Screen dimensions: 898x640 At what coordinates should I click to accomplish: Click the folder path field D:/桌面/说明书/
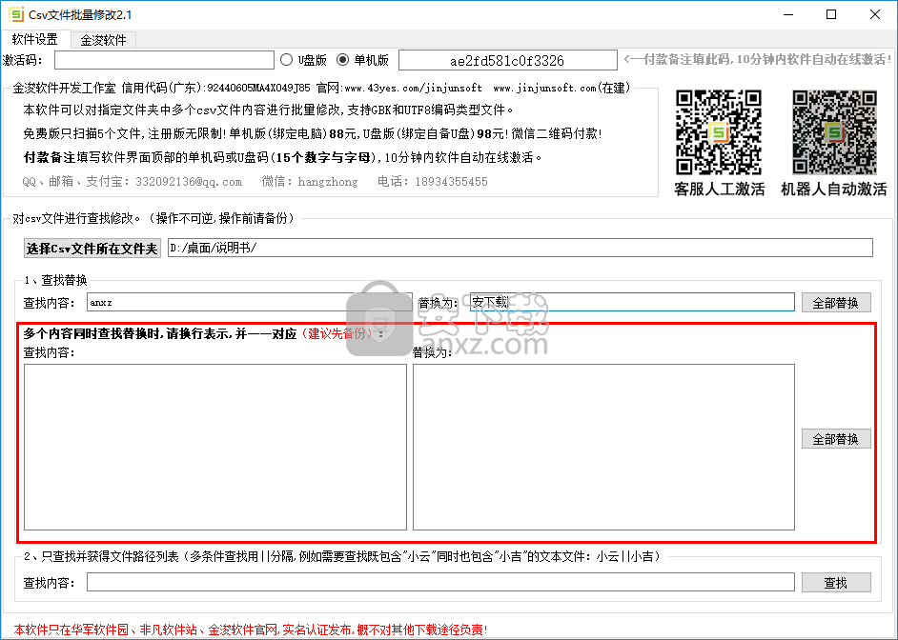[x=520, y=248]
